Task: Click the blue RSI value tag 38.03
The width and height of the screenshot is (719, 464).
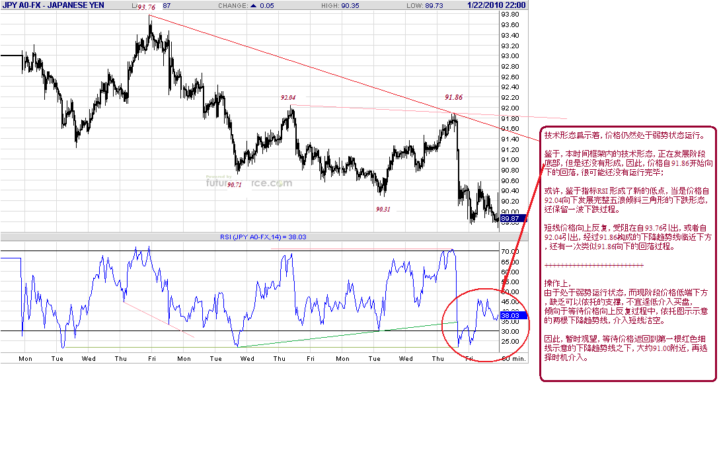Action: 512,315
